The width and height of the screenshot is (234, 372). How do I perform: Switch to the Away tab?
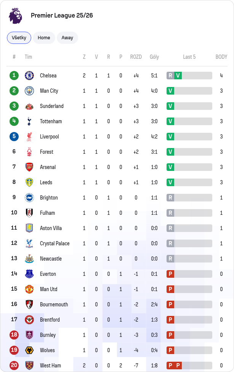click(x=67, y=38)
